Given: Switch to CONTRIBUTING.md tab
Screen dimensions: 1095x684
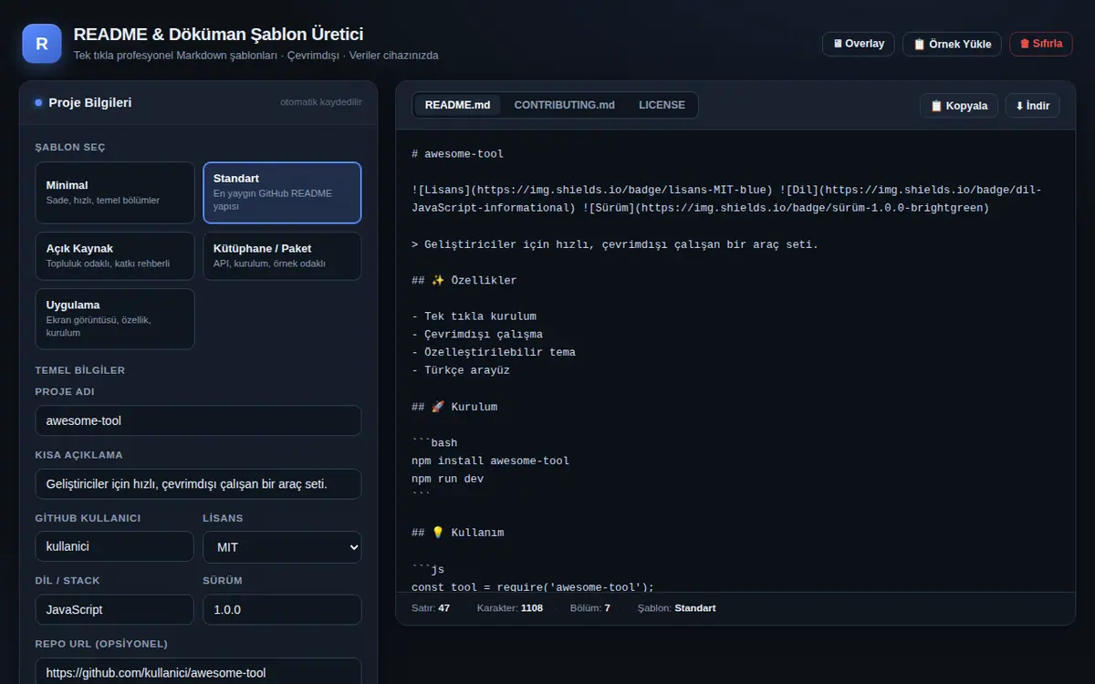Looking at the screenshot, I should click(564, 105).
